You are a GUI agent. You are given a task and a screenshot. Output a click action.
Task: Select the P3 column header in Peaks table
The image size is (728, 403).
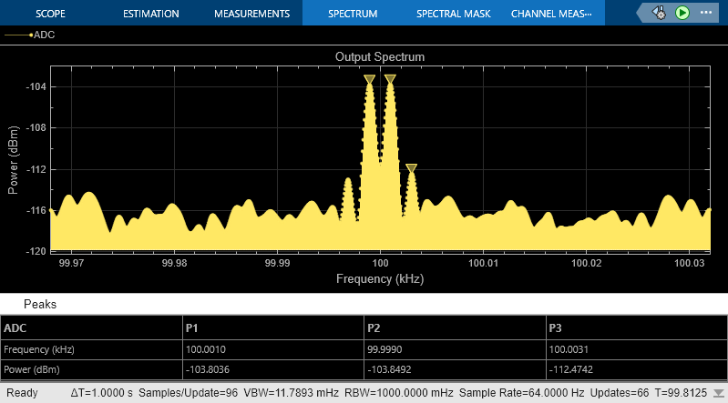click(x=554, y=327)
